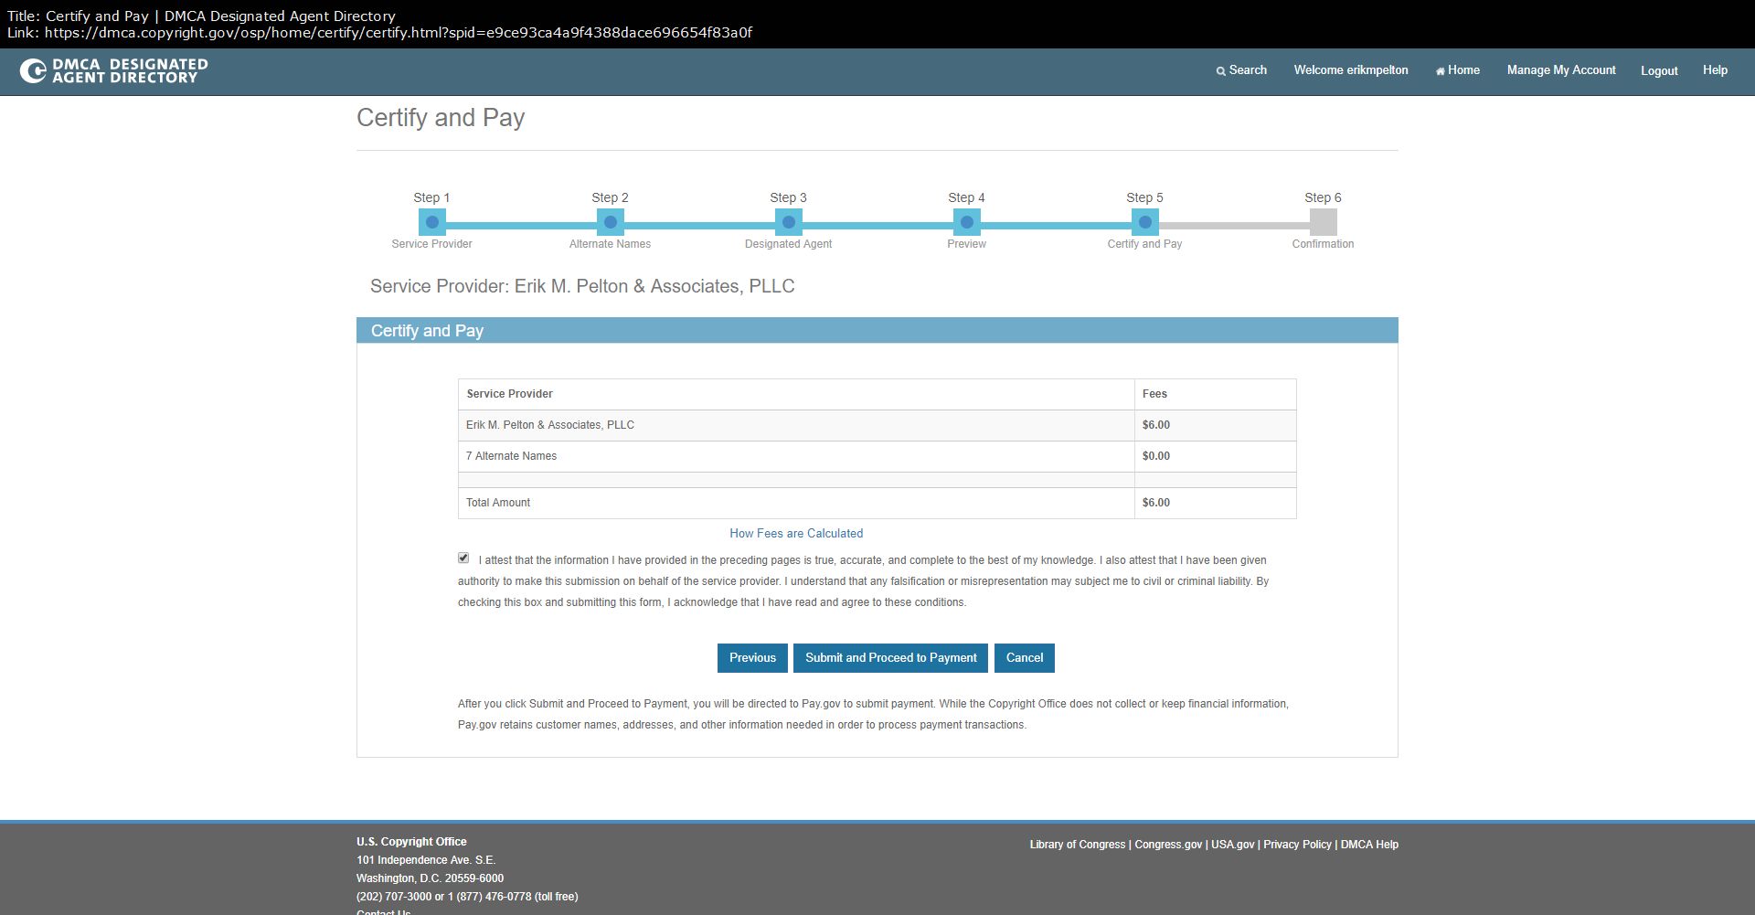Open Manage My Account
Viewport: 1755px width, 915px height.
(x=1561, y=70)
